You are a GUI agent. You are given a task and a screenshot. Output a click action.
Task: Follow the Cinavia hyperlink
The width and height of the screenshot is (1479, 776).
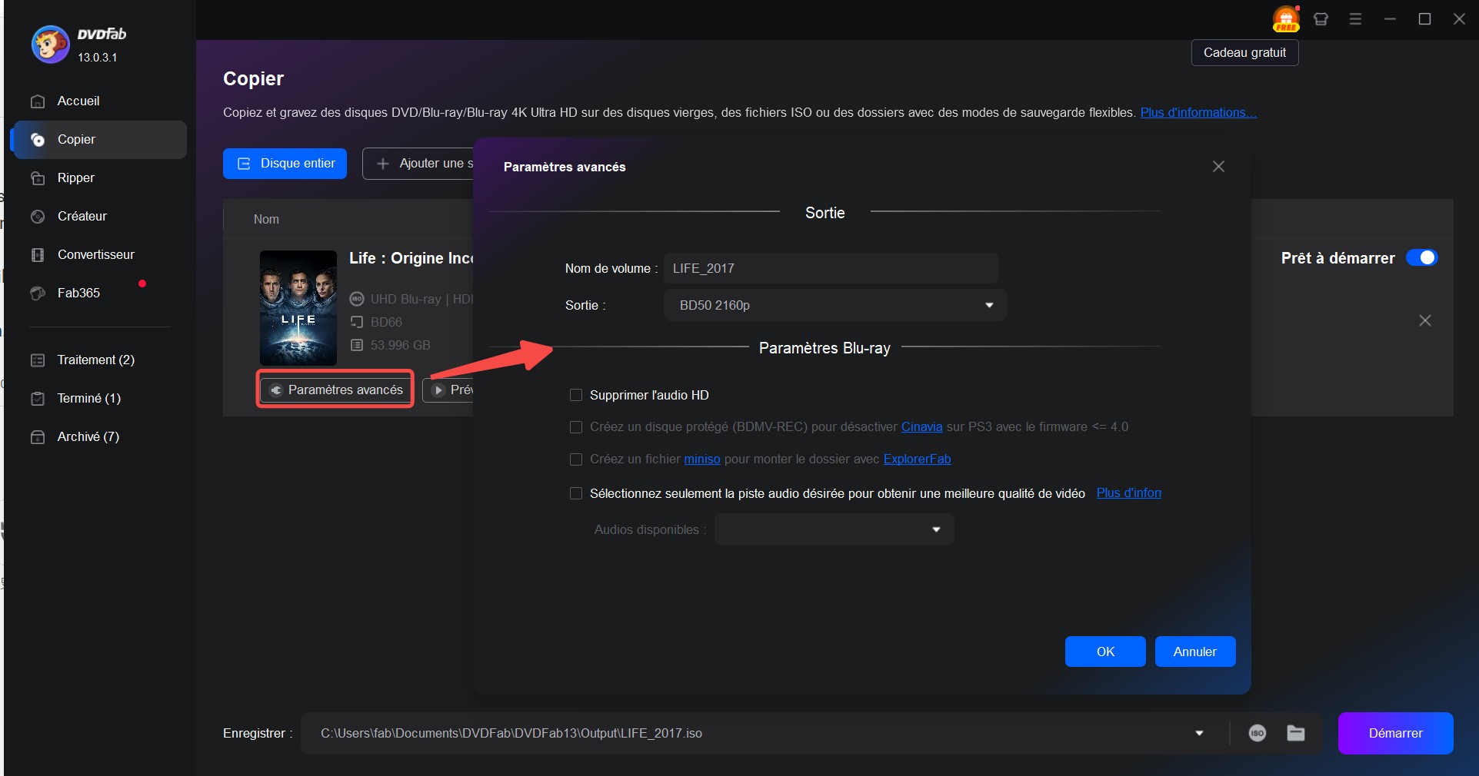click(921, 426)
